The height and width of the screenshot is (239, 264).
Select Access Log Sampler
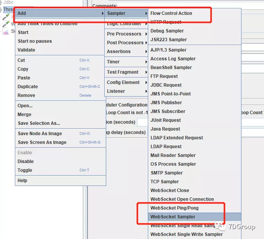[173, 59]
